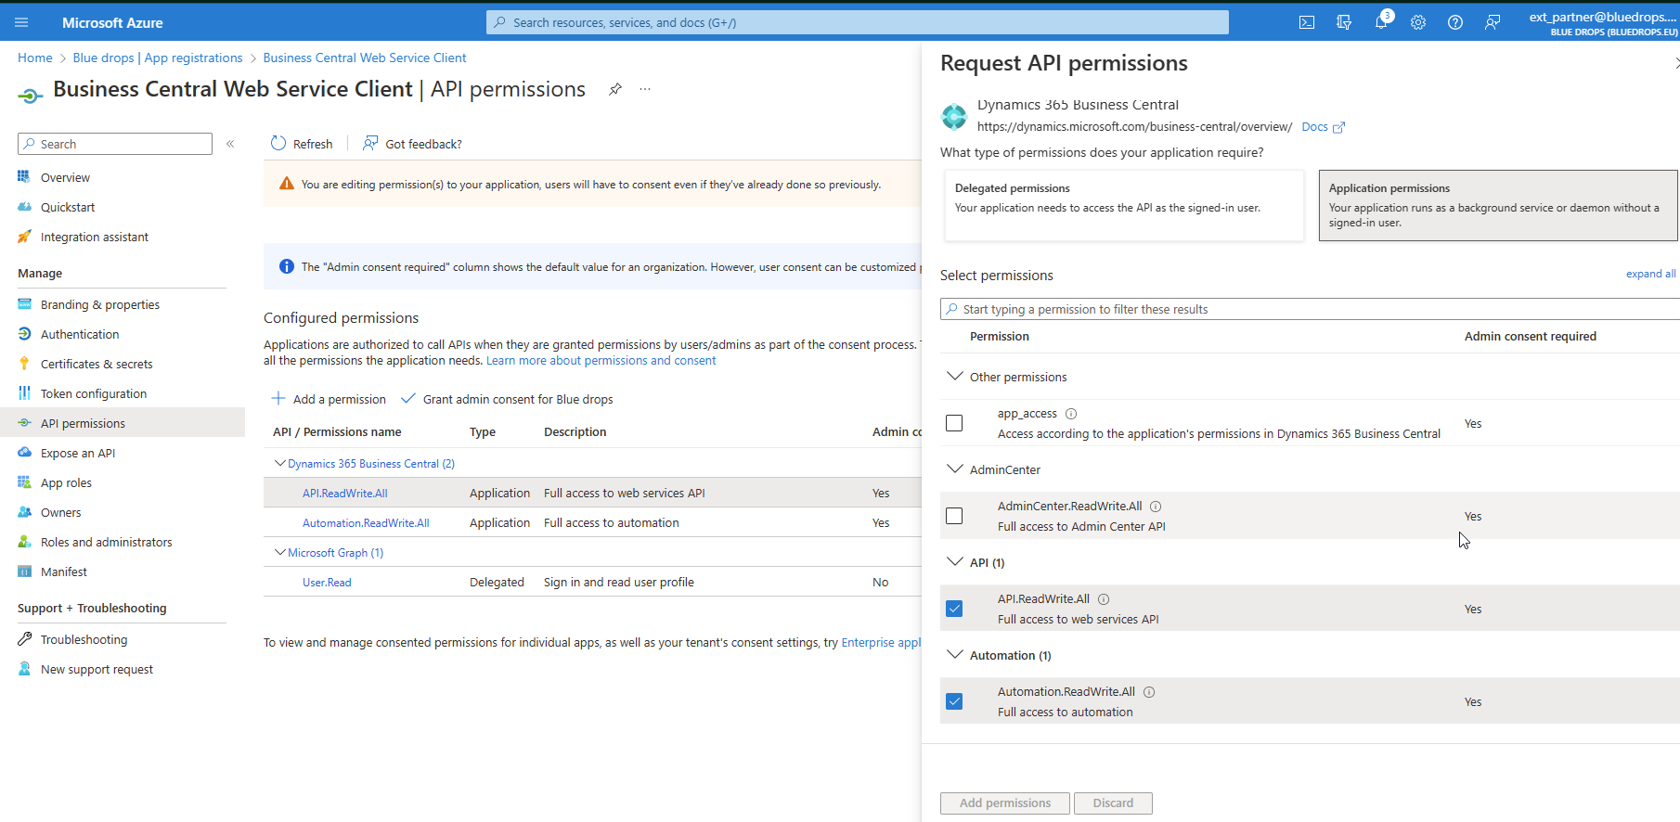The width and height of the screenshot is (1680, 822).
Task: Collapse the left navigation menu
Action: [230, 144]
